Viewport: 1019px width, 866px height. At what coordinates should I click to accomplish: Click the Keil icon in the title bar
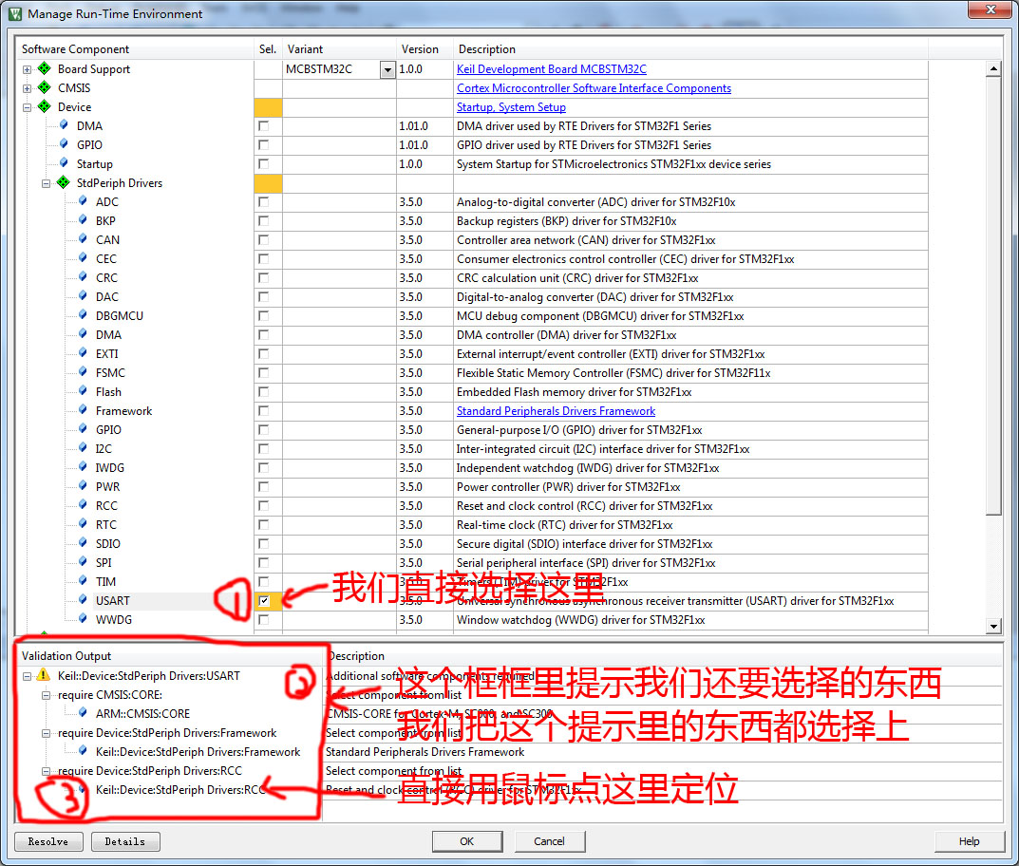(x=14, y=13)
